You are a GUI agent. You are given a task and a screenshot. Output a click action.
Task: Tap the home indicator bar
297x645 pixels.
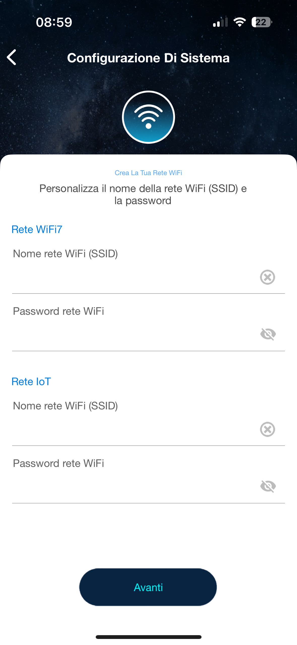click(x=148, y=637)
